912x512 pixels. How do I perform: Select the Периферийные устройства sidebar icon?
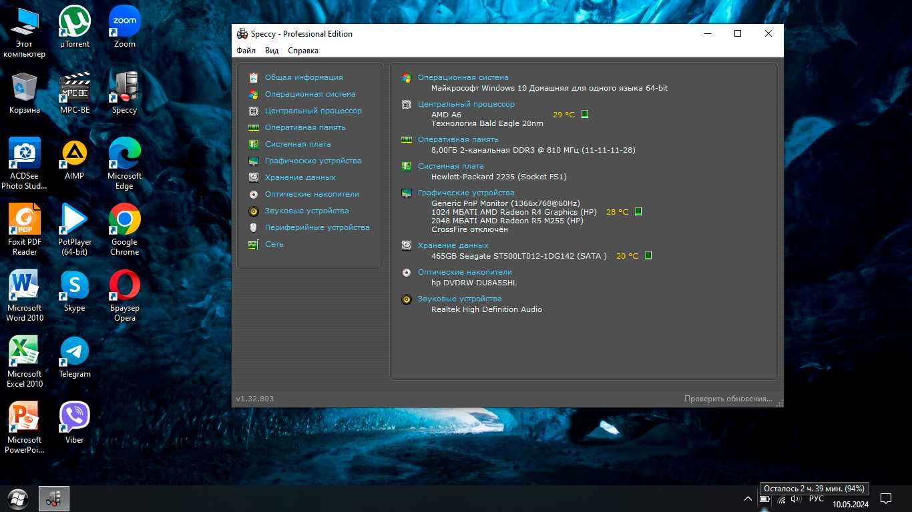coord(253,227)
